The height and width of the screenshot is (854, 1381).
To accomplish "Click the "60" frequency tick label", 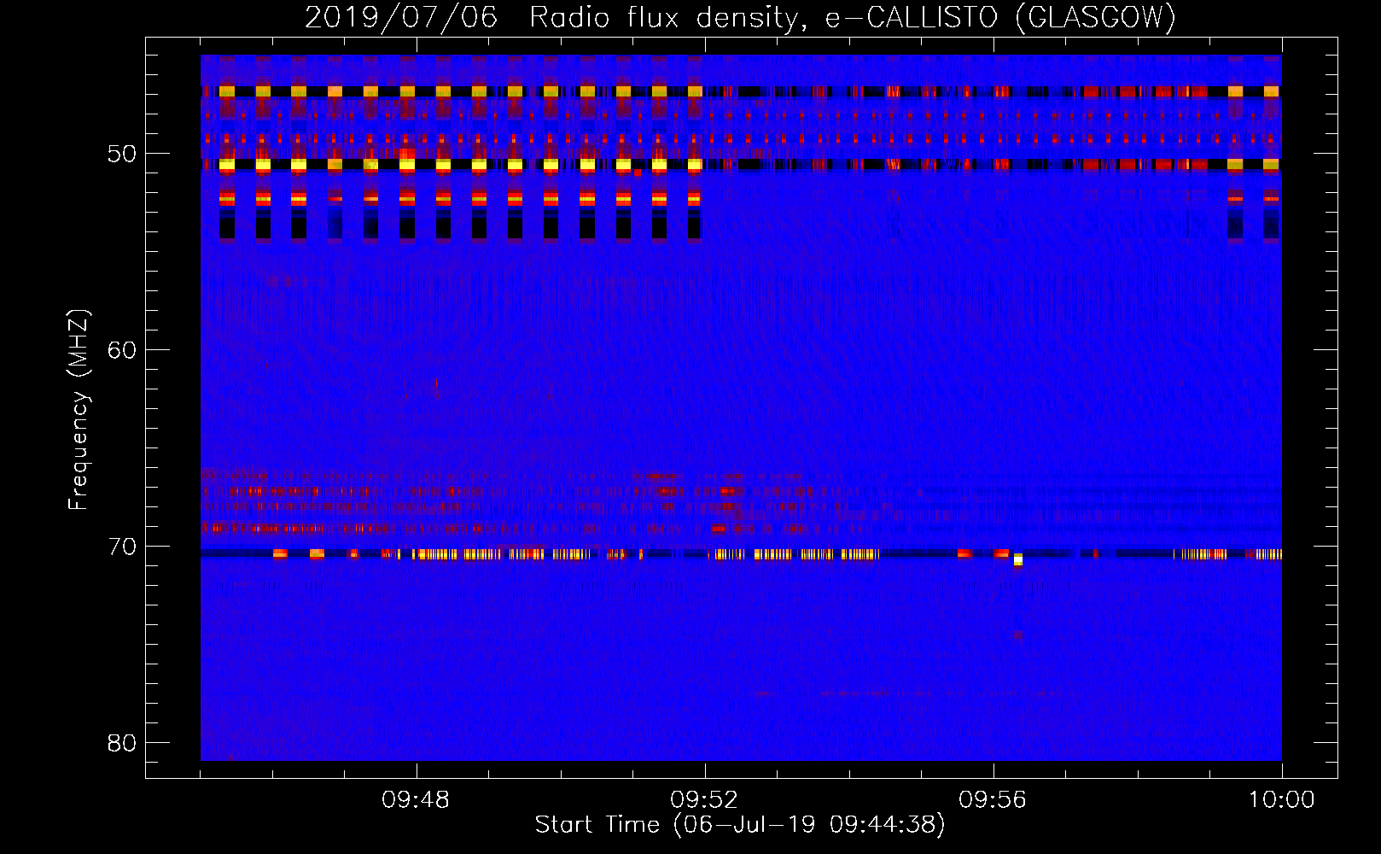I will pos(122,350).
